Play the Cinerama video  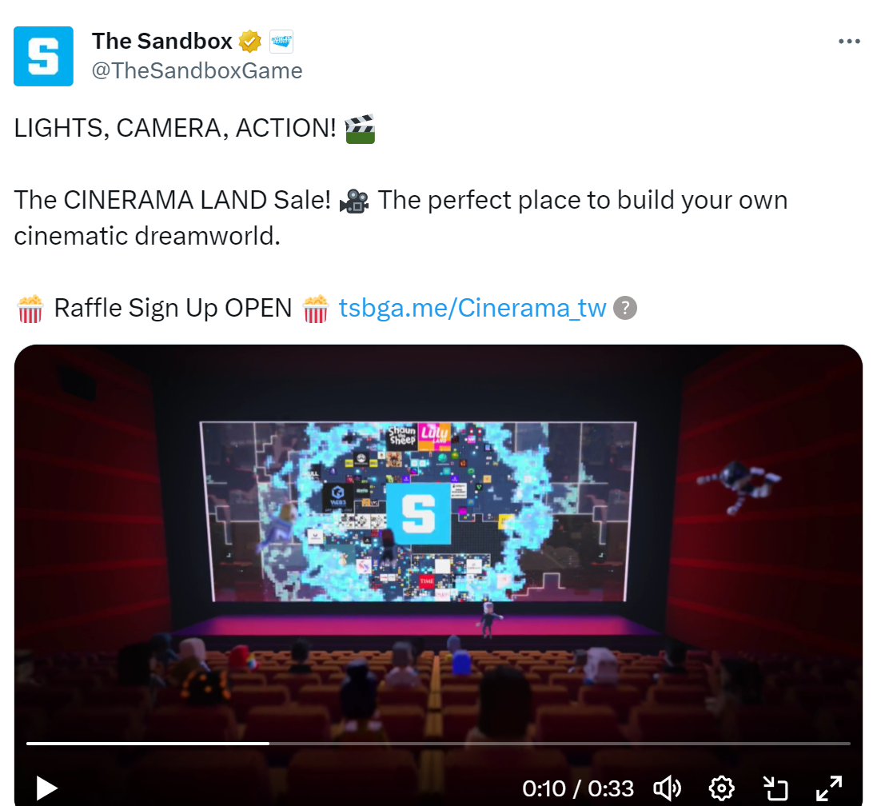(x=46, y=788)
